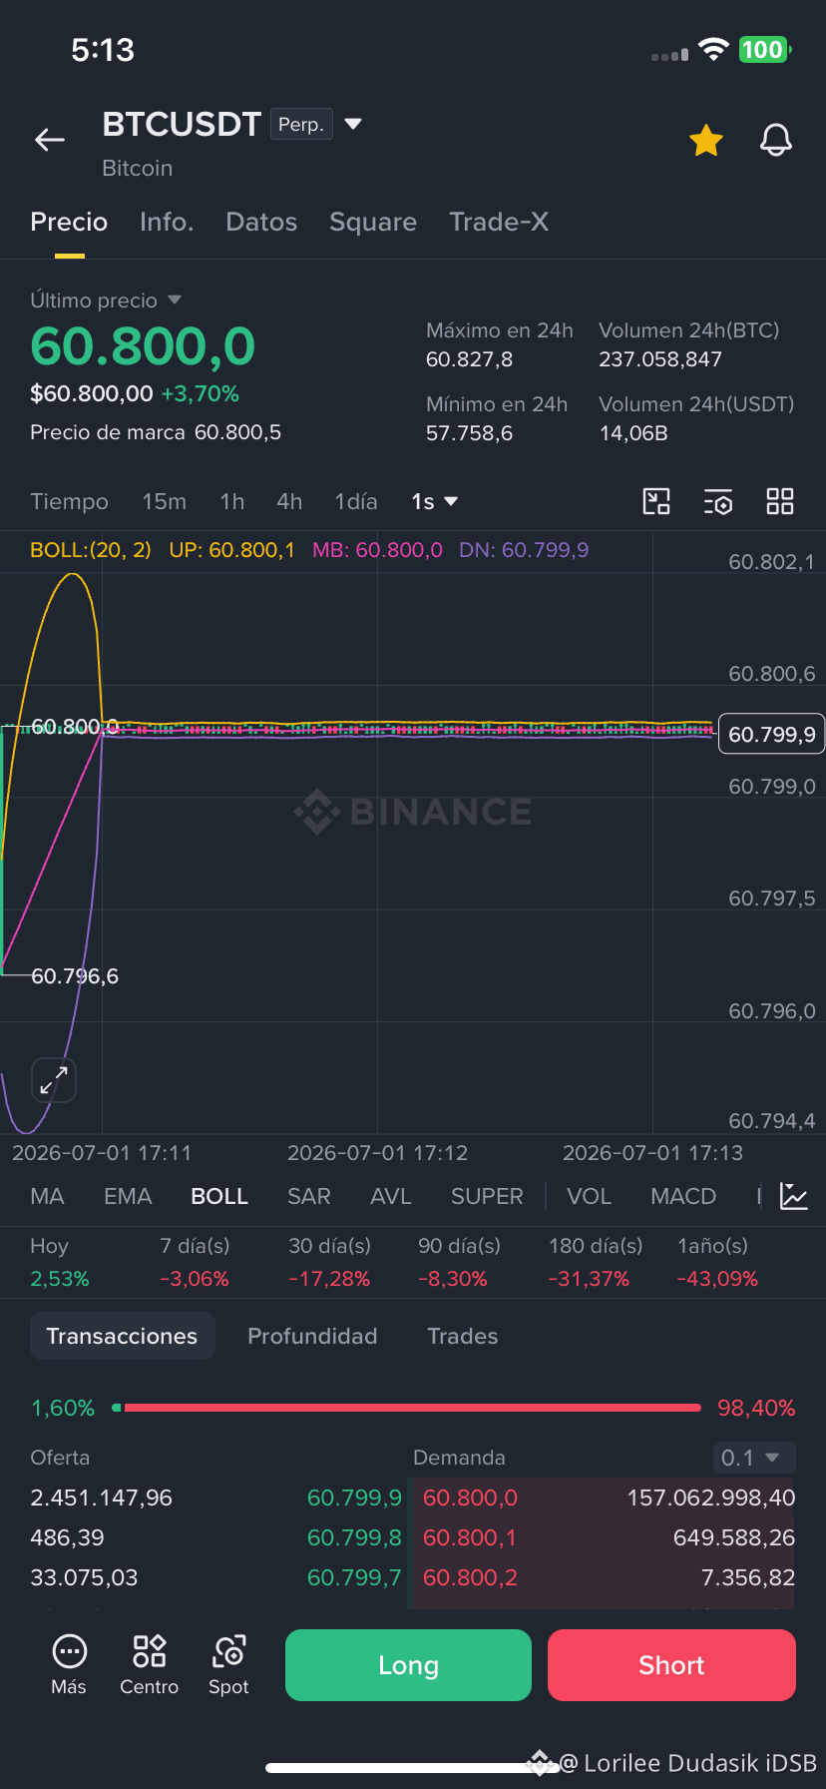Switch to the Info. tab
826x1789 pixels.
[167, 222]
